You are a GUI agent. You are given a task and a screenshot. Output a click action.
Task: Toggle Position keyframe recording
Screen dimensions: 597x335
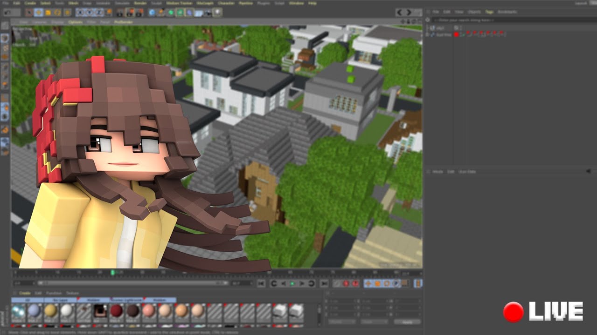pyautogui.click(x=368, y=283)
